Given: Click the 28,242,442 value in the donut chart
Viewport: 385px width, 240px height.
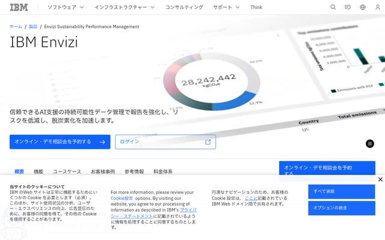Looking at the screenshot, I should click(x=209, y=80).
